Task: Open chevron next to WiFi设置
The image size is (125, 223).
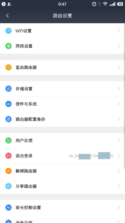Action: point(118,31)
